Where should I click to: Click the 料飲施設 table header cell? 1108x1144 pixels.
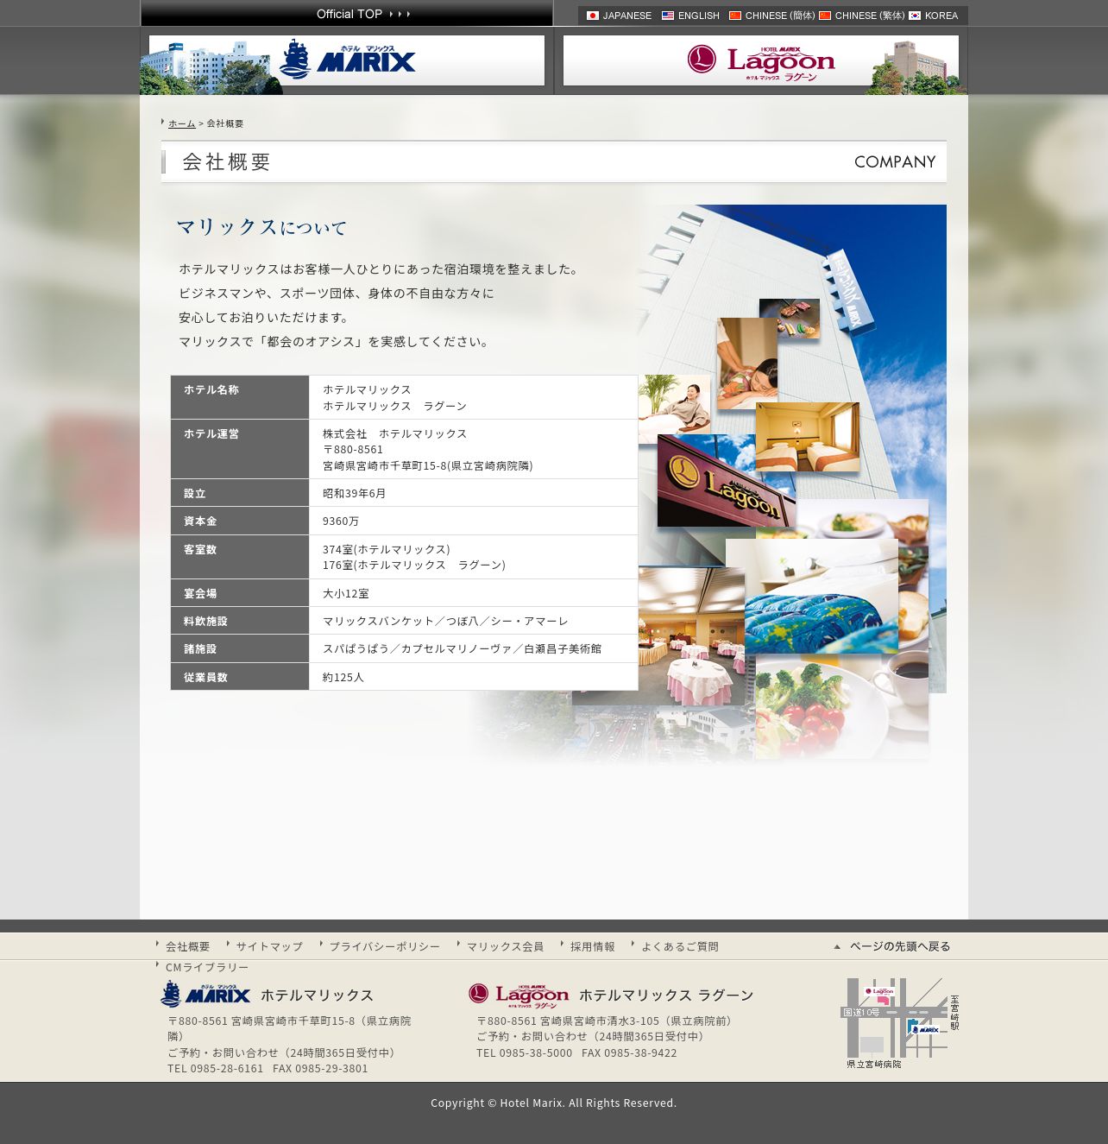(x=240, y=621)
